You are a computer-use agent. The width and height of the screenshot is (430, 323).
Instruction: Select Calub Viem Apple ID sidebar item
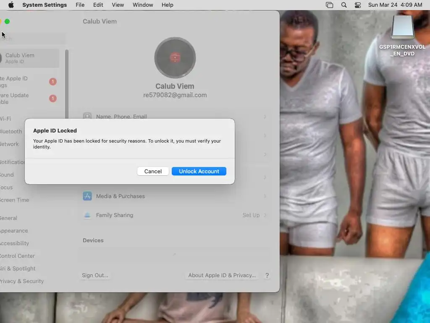(x=29, y=58)
